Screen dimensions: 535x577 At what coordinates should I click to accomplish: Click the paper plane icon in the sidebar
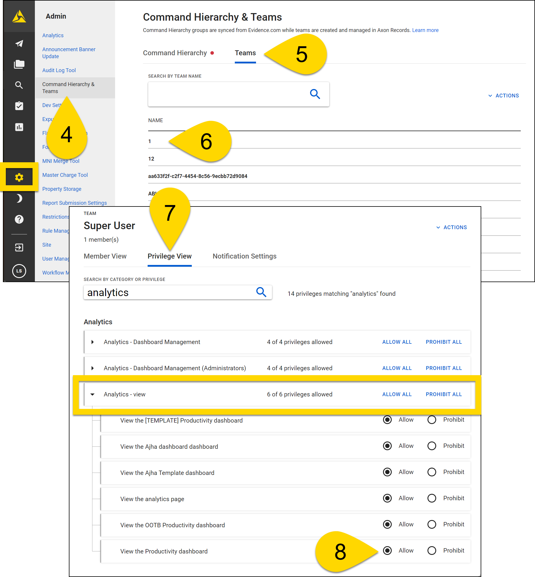click(x=19, y=43)
